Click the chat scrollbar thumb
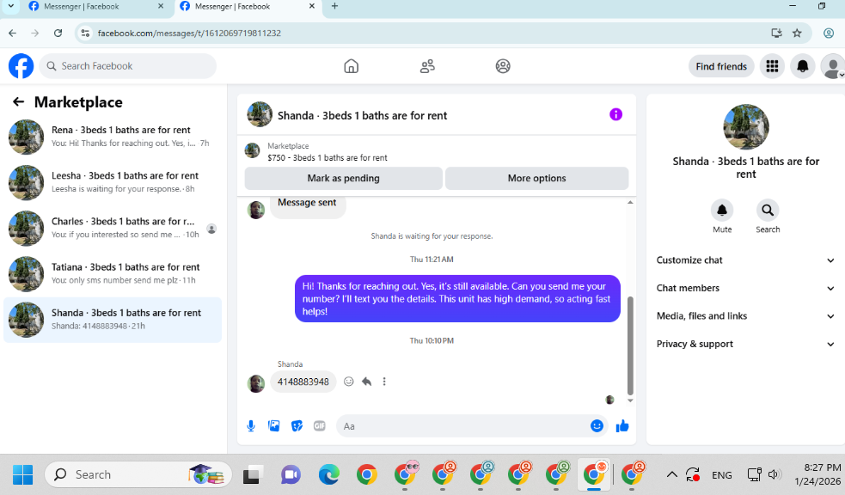 click(630, 345)
